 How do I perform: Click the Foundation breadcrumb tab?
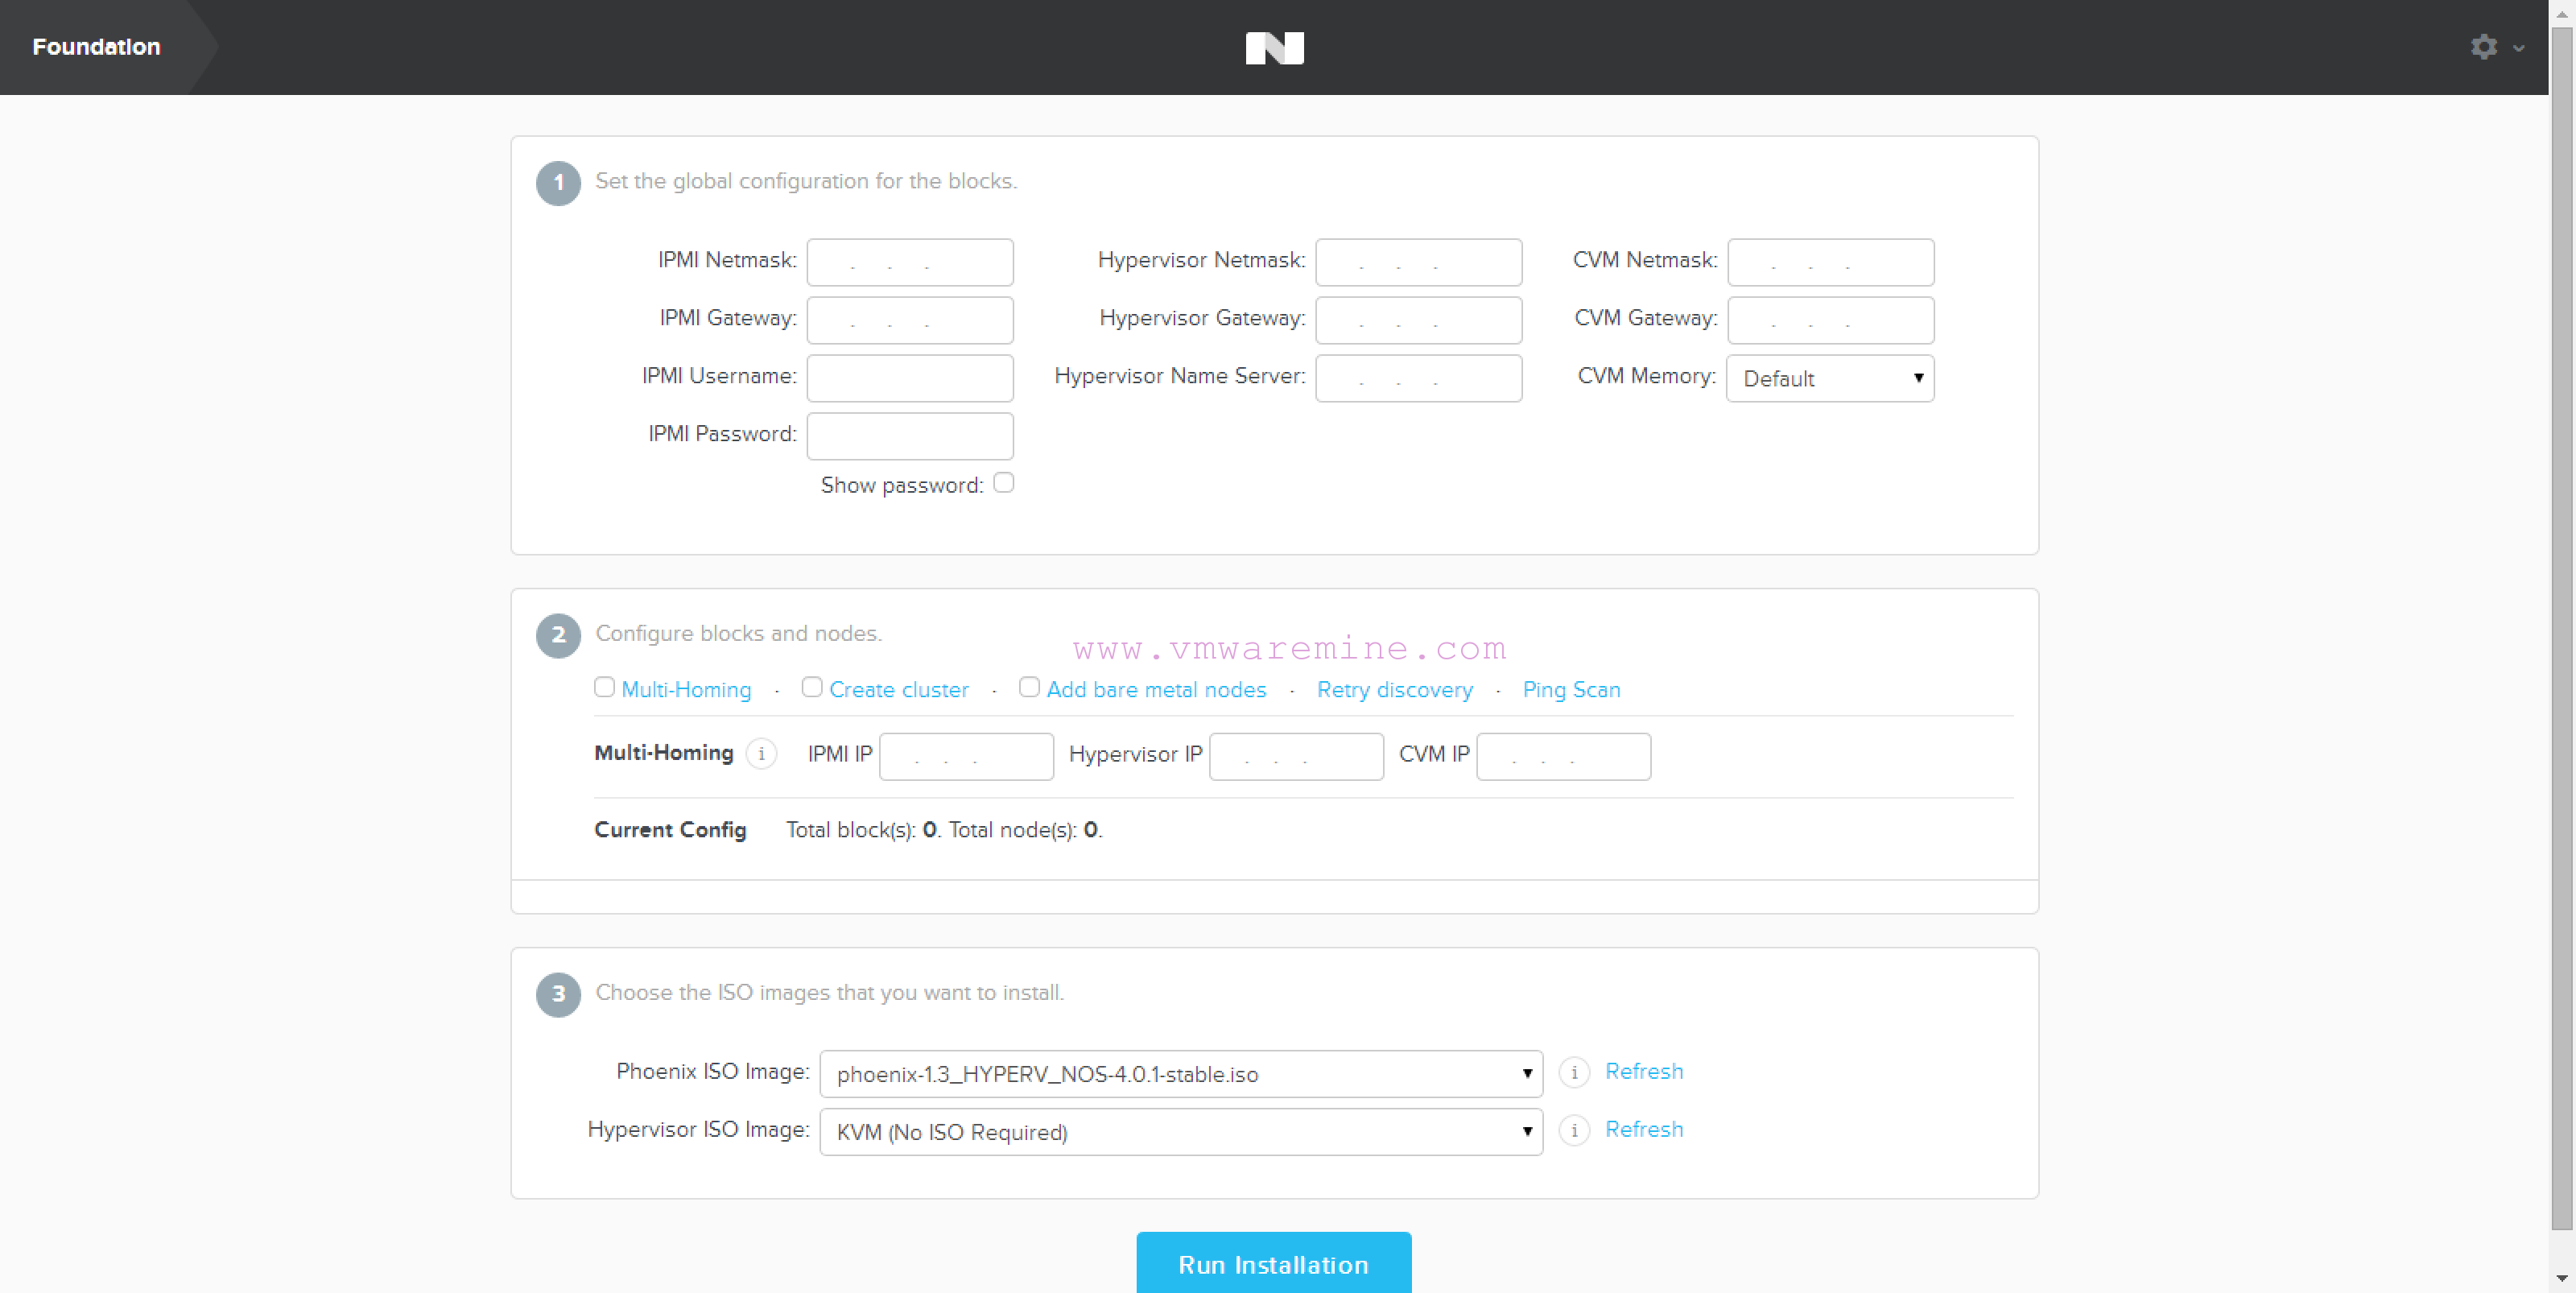(x=96, y=47)
